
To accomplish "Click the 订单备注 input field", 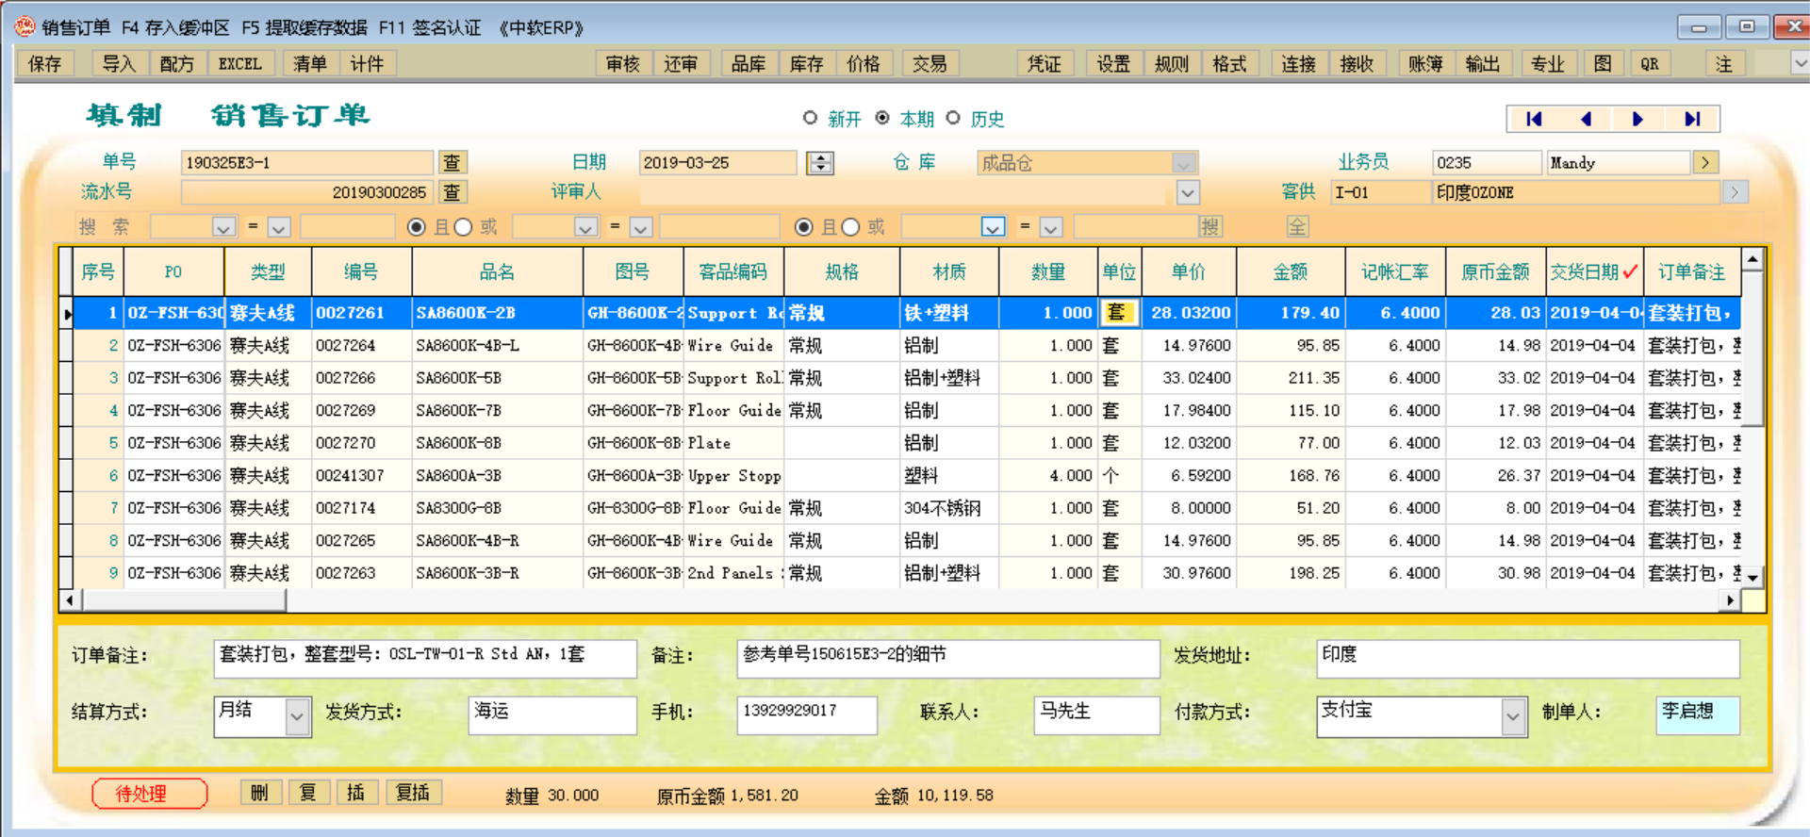I will (425, 659).
